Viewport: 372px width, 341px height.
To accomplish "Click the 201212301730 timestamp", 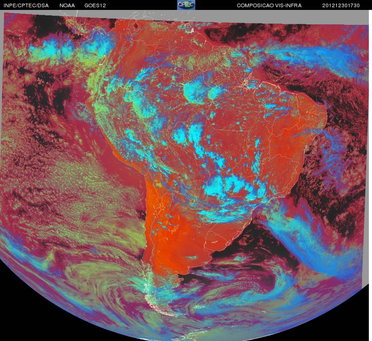I will pos(341,5).
